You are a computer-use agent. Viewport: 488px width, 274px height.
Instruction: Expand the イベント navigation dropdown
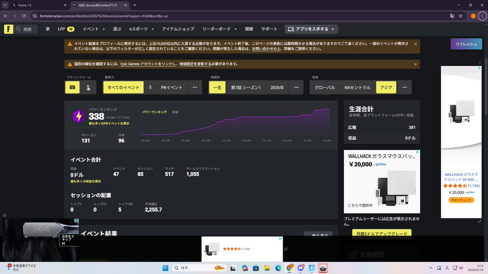click(94, 29)
